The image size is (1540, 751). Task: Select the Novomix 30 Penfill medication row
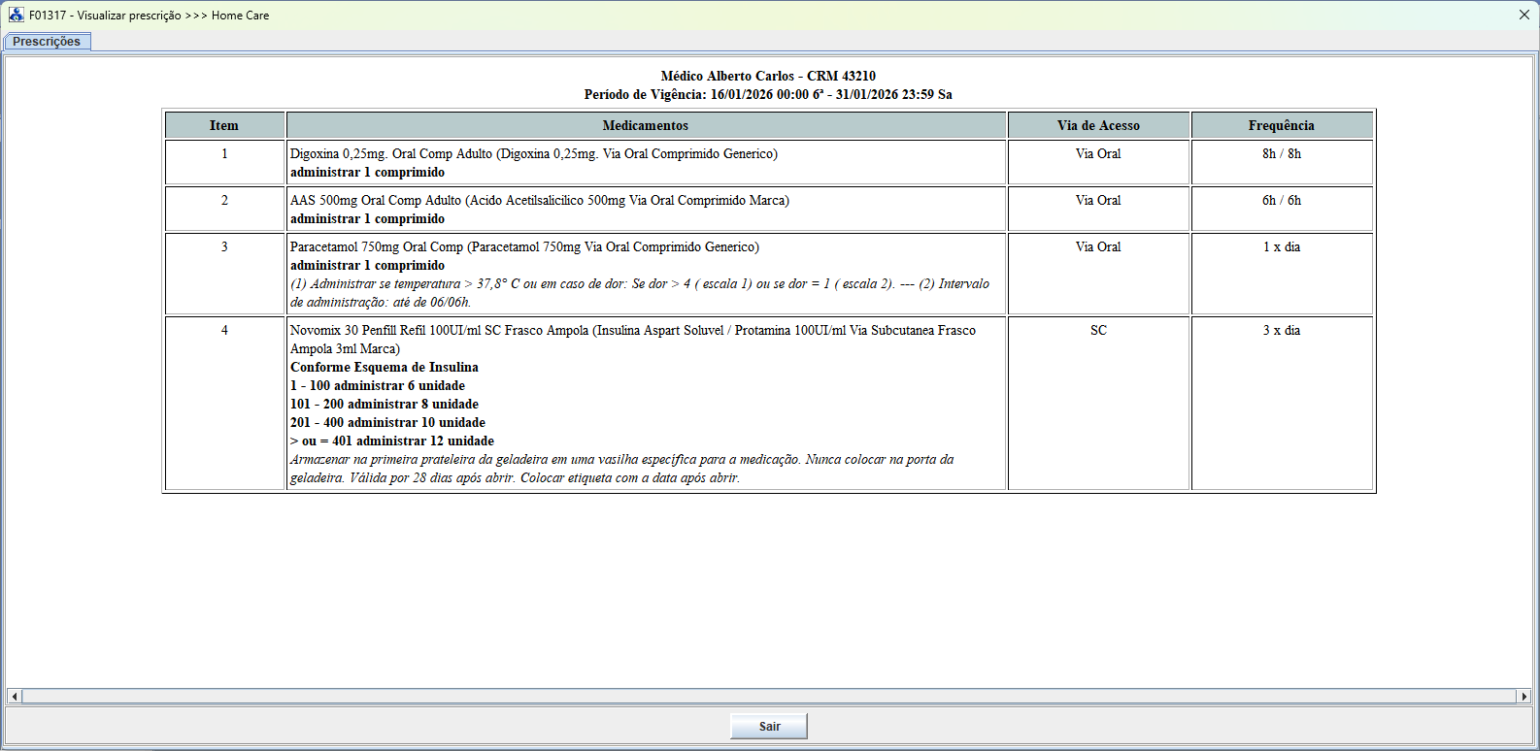(632, 331)
